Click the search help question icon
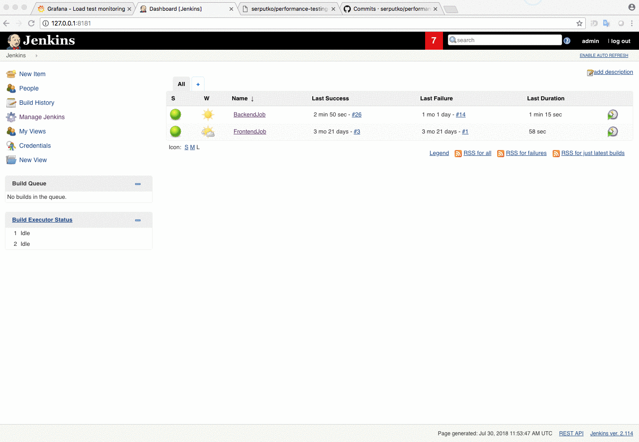 pyautogui.click(x=567, y=41)
